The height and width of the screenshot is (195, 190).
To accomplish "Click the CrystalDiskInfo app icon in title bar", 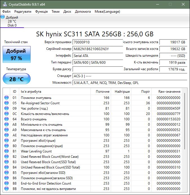I will pyautogui.click(x=5, y=4).
